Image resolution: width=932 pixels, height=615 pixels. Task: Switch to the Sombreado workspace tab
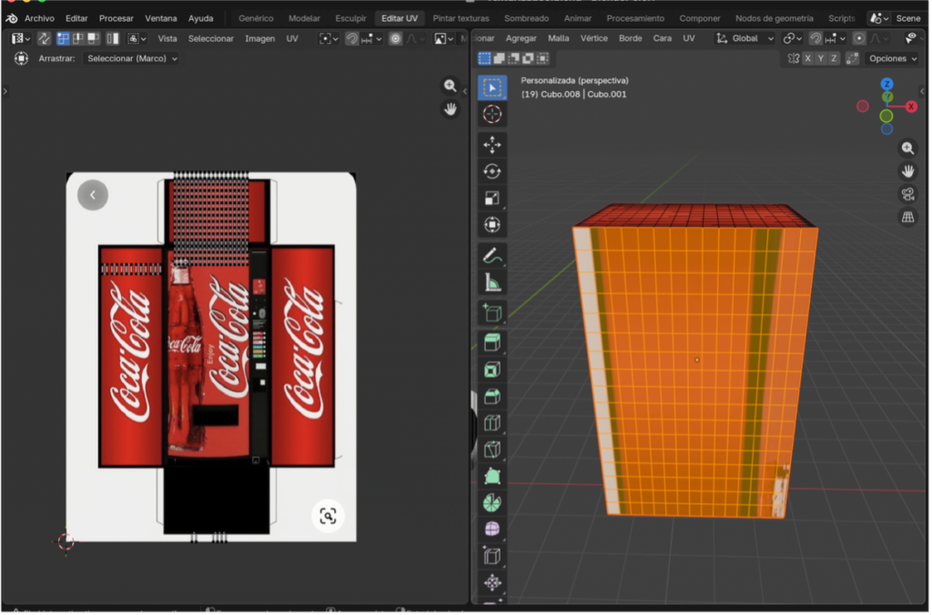(x=526, y=17)
